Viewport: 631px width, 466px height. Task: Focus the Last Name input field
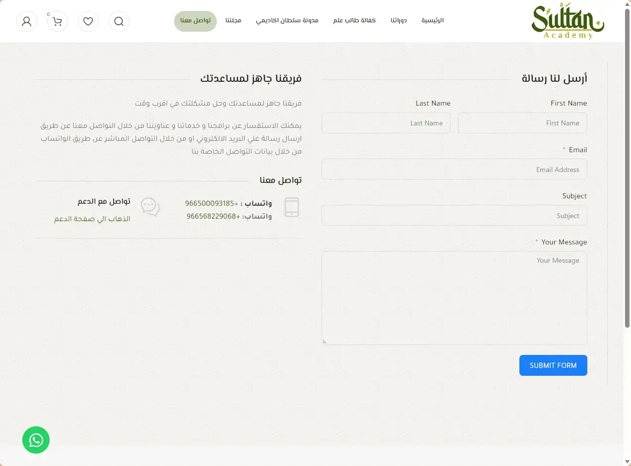386,123
